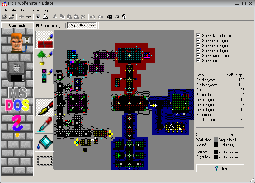Toggle Show static objects checkbox
This screenshot has height=183, width=255.
(198, 35)
